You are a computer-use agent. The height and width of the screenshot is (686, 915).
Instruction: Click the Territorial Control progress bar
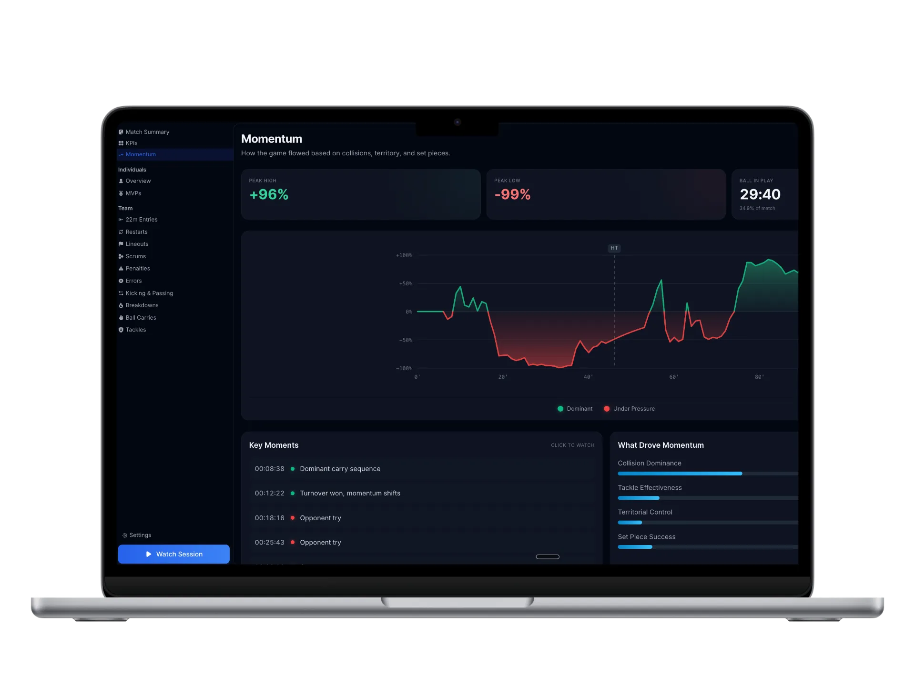708,523
